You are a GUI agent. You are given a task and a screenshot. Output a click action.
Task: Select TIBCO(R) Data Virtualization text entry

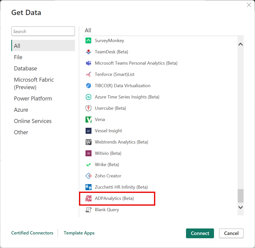(122, 85)
